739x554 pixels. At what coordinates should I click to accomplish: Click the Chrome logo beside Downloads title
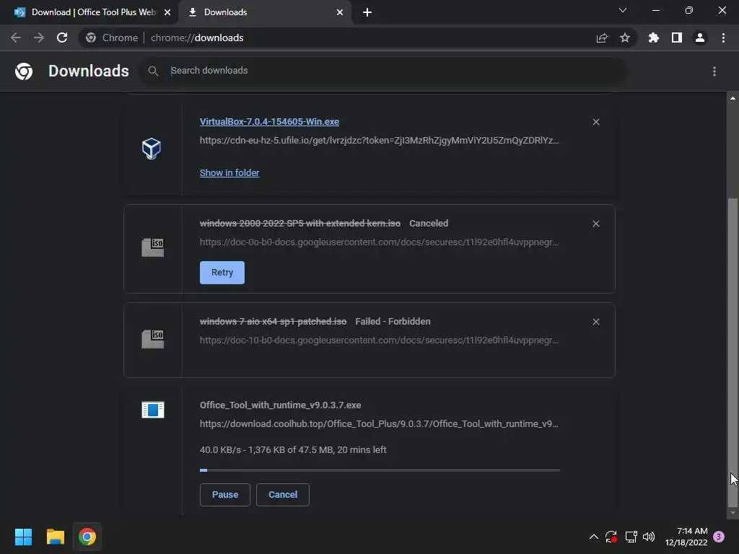pyautogui.click(x=24, y=71)
